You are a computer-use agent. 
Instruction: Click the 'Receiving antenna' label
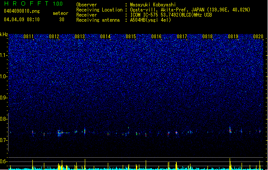[x=98, y=20]
